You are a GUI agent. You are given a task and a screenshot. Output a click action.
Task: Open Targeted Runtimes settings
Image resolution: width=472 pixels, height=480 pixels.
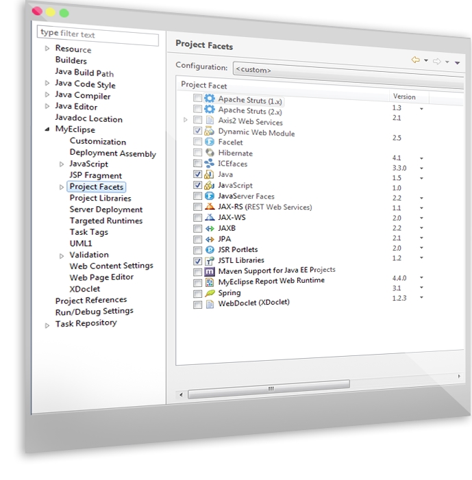106,220
